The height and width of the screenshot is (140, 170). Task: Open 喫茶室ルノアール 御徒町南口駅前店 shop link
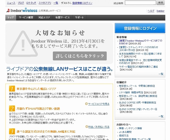pos(138,96)
